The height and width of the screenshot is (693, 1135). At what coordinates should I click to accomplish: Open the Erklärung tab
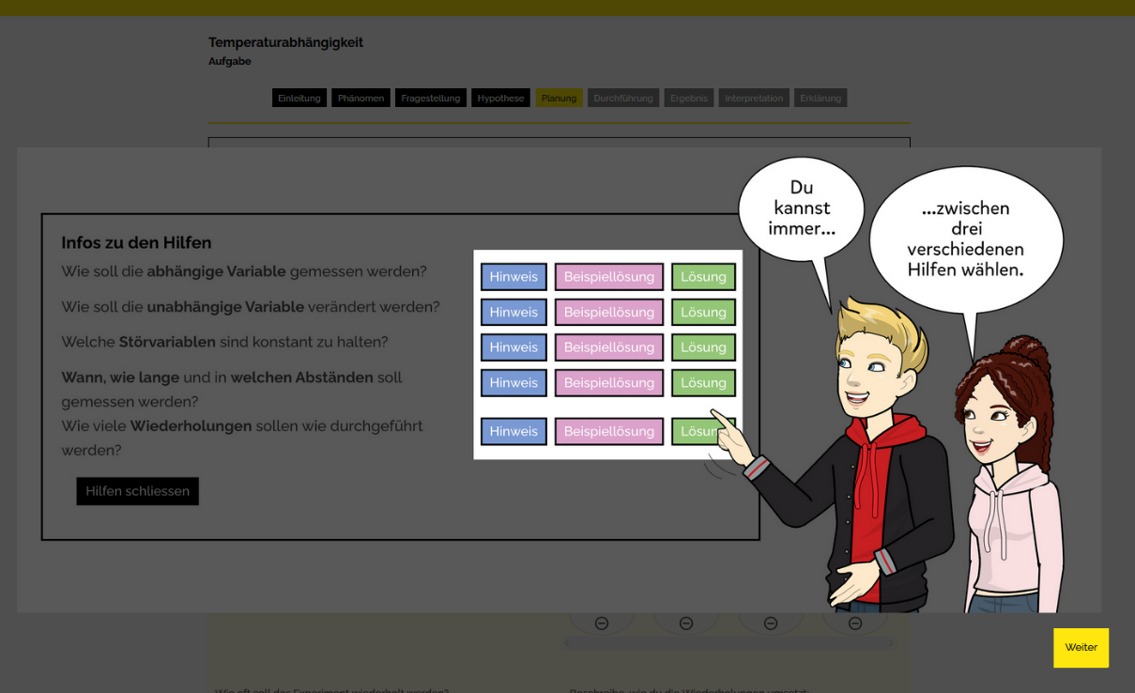click(x=821, y=98)
